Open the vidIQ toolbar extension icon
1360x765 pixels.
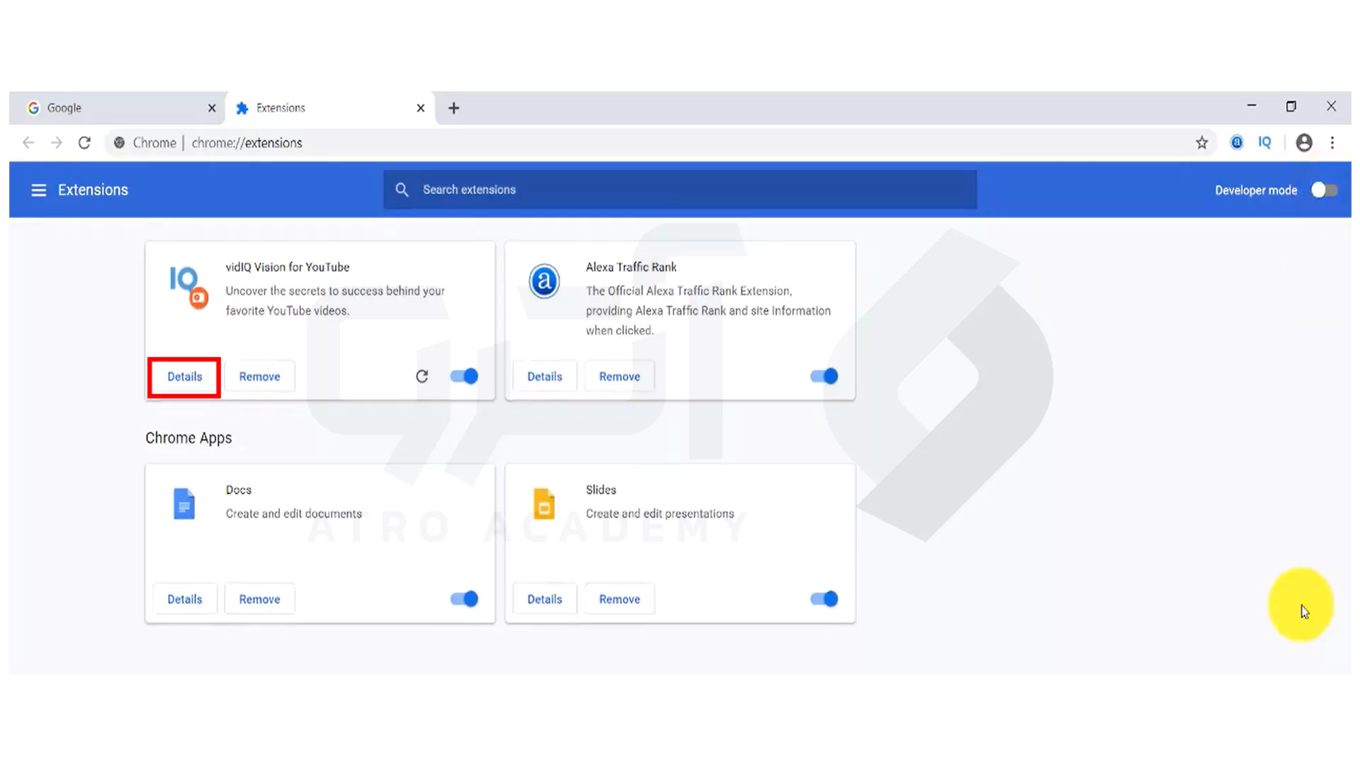click(x=1264, y=142)
